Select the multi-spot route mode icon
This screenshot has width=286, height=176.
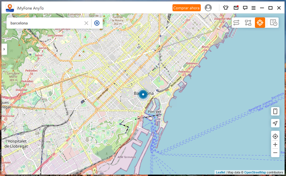coord(248,23)
